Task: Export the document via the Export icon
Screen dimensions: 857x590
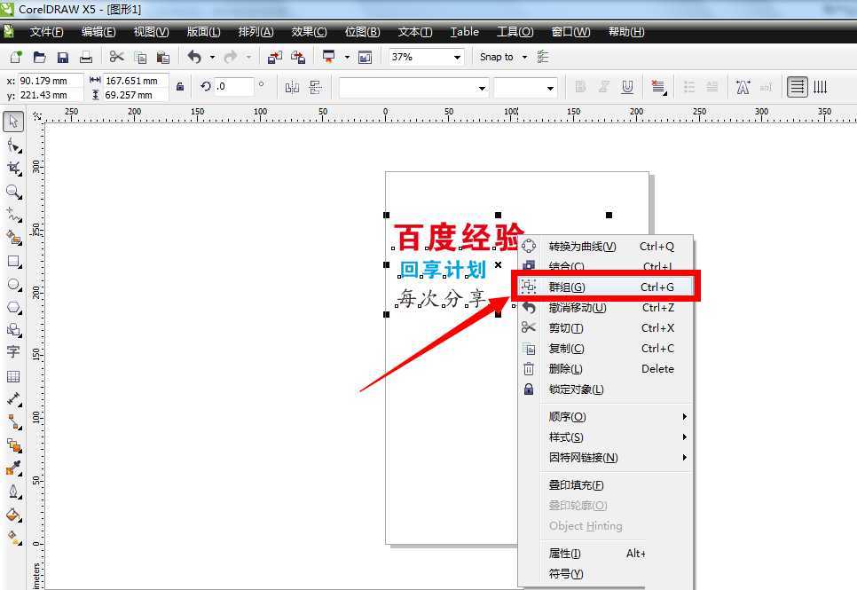Action: [x=299, y=57]
